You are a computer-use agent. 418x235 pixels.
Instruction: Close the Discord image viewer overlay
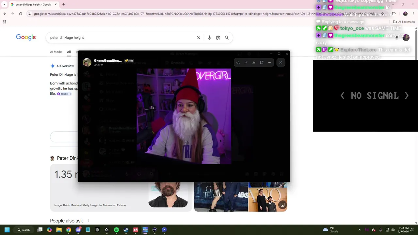click(x=281, y=62)
